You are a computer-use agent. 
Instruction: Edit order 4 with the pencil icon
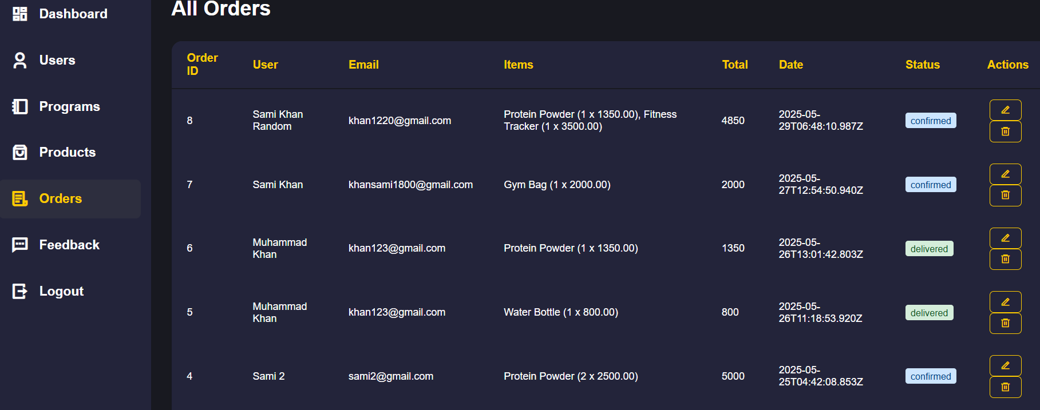1006,365
